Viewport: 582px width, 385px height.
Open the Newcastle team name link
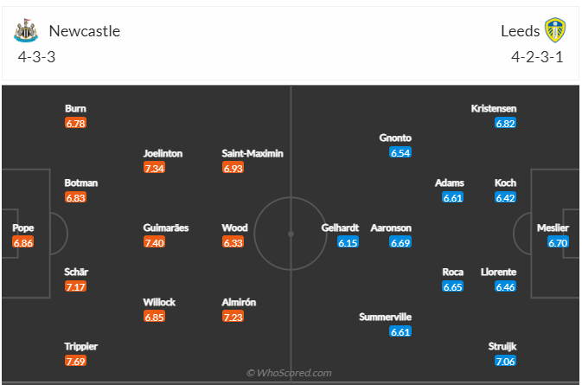(x=85, y=31)
